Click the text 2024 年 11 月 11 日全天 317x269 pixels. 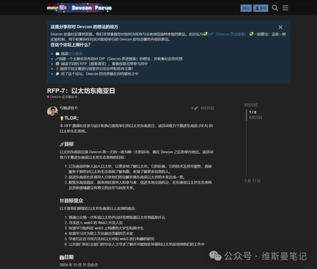(79, 265)
